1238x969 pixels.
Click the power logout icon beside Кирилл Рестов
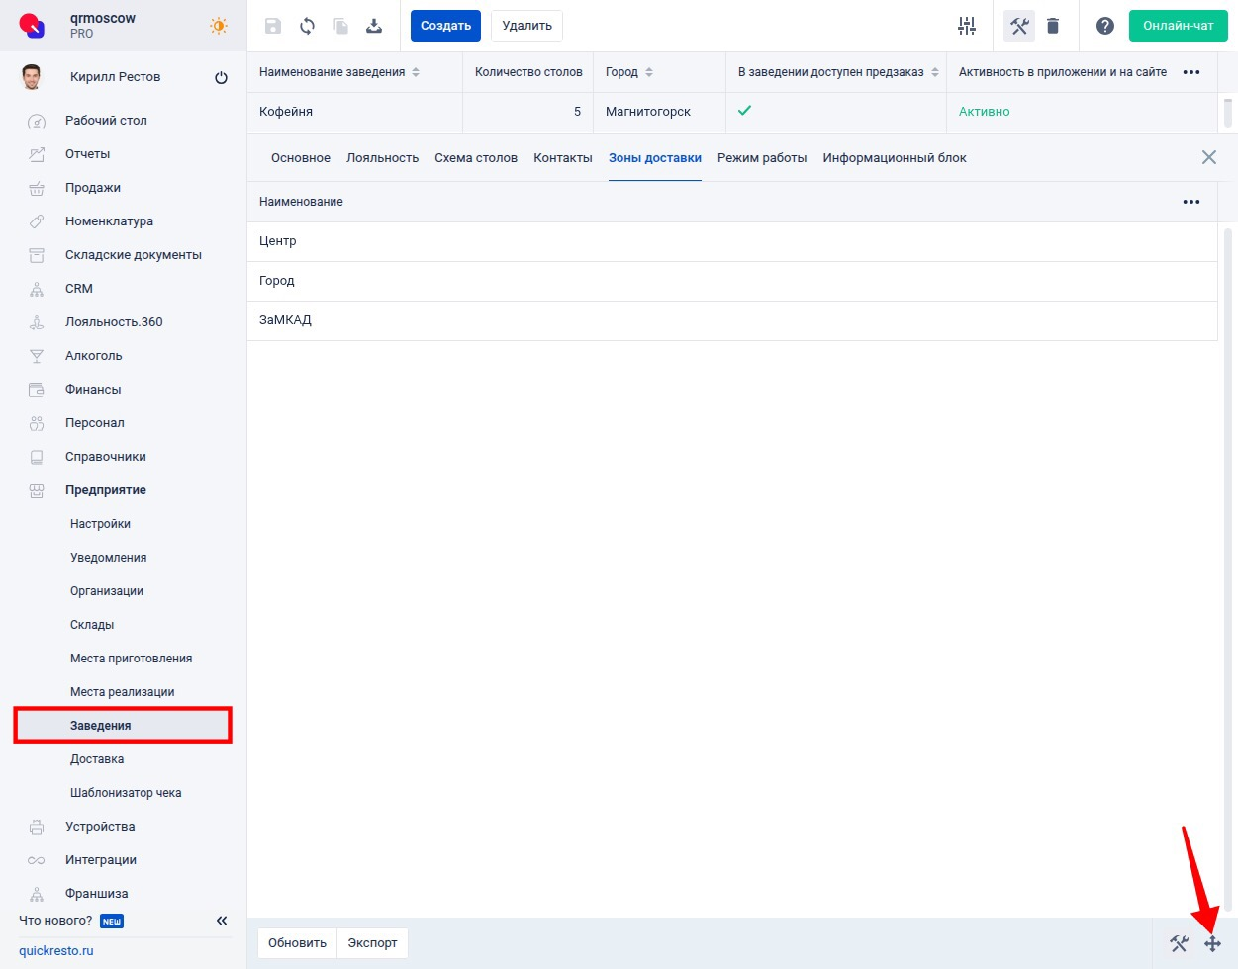pos(221,77)
